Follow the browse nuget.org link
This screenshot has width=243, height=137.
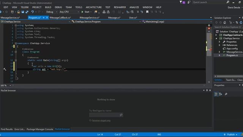click(x=101, y=121)
